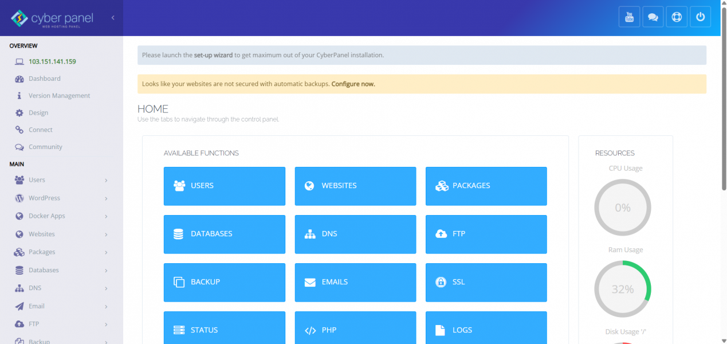Click the CPU Usage 0% gauge

click(x=623, y=208)
